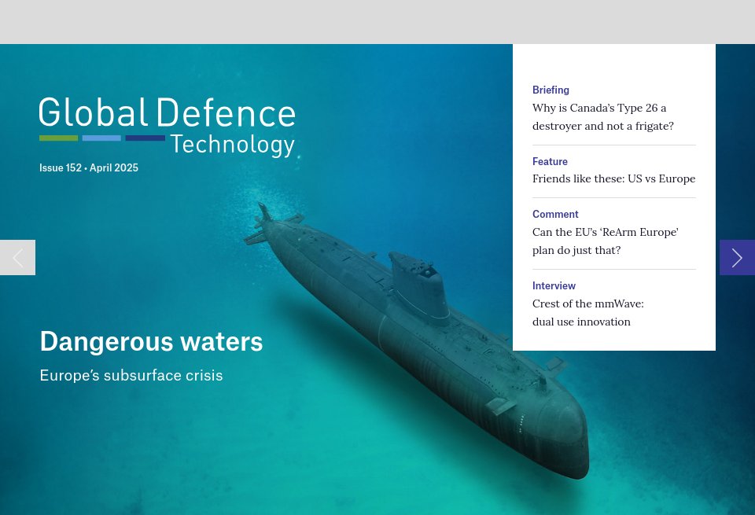Advance to next page using arrow chevron
This screenshot has height=515, width=755.
pyautogui.click(x=737, y=257)
